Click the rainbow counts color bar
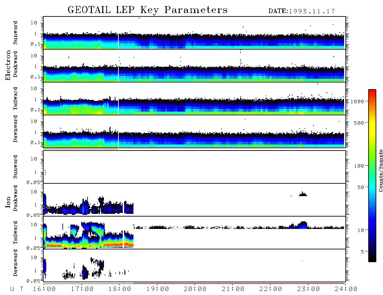Screen dimensions: 383x295 pyautogui.click(x=372, y=176)
